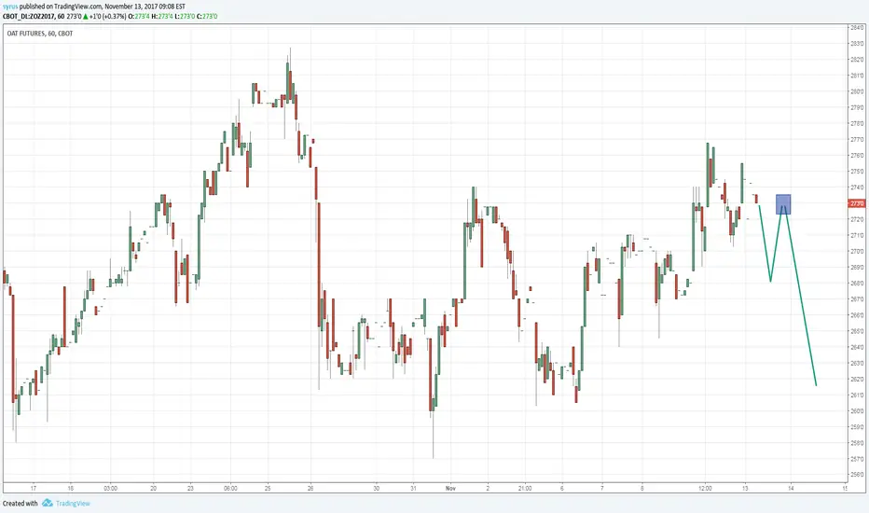Screen dimensions: 869x513
Task: Click the Nov month label on time axis
Action: pos(450,489)
